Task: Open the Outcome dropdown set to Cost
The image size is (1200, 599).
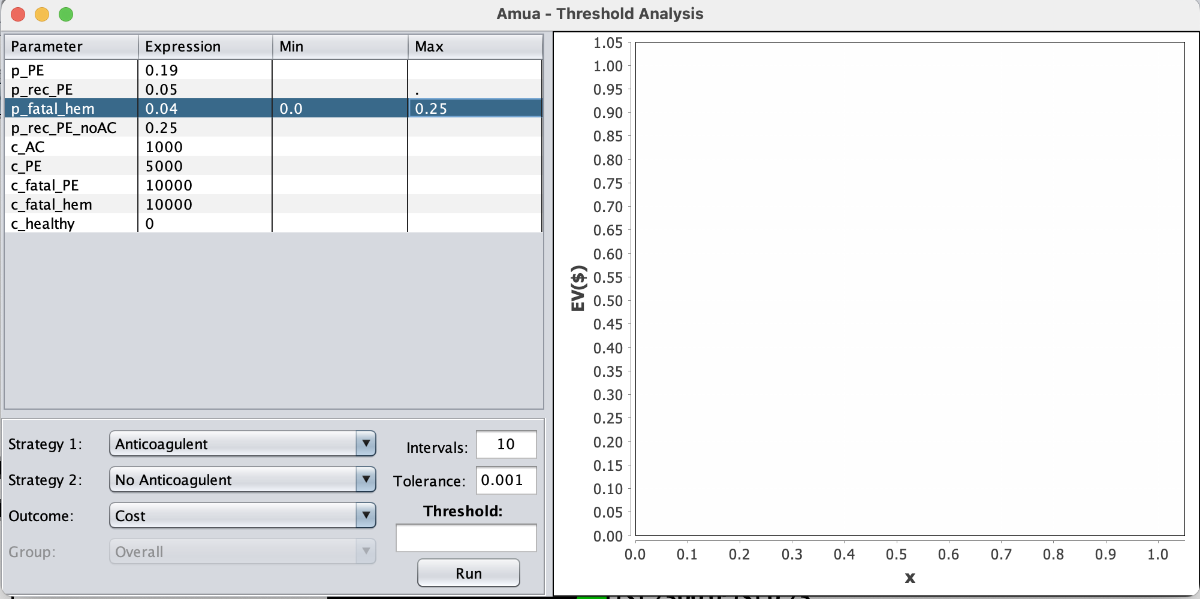Action: click(x=242, y=516)
